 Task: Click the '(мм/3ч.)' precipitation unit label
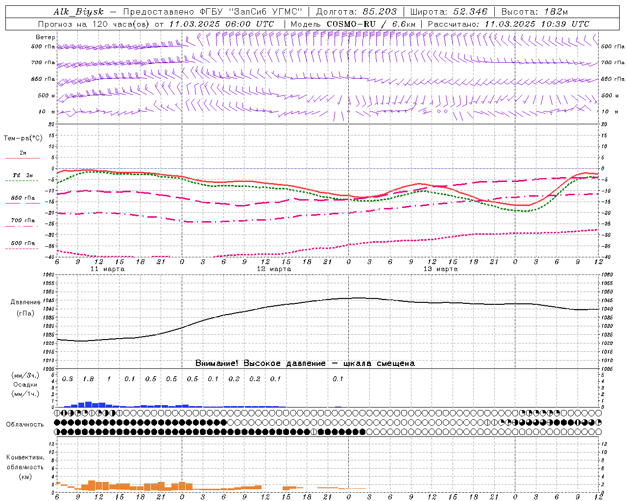[25, 375]
